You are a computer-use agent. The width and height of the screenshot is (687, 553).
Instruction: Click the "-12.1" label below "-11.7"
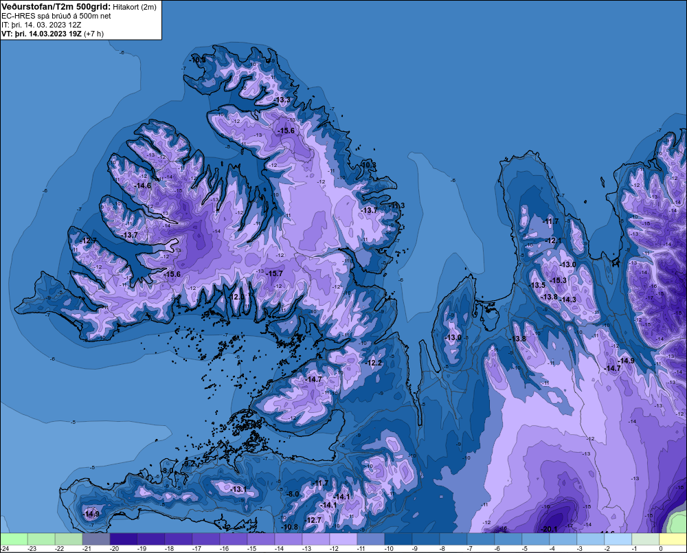click(553, 240)
